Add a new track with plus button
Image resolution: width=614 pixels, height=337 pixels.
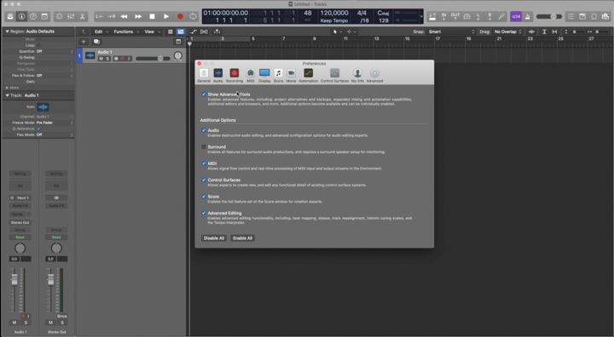point(84,42)
